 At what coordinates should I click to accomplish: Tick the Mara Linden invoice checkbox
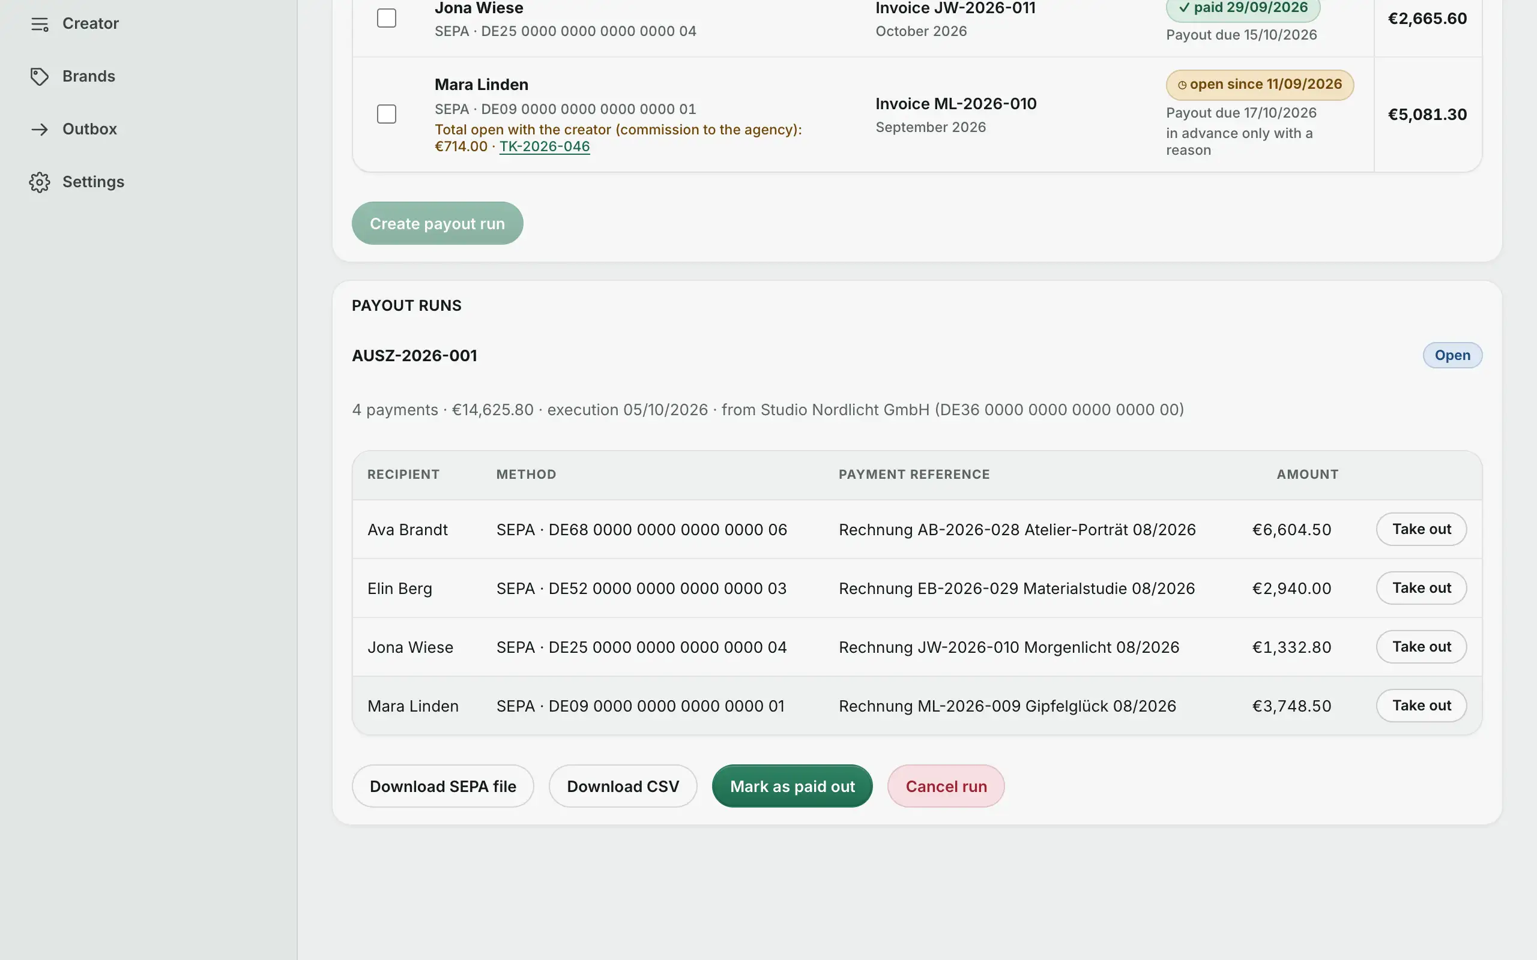click(x=386, y=114)
